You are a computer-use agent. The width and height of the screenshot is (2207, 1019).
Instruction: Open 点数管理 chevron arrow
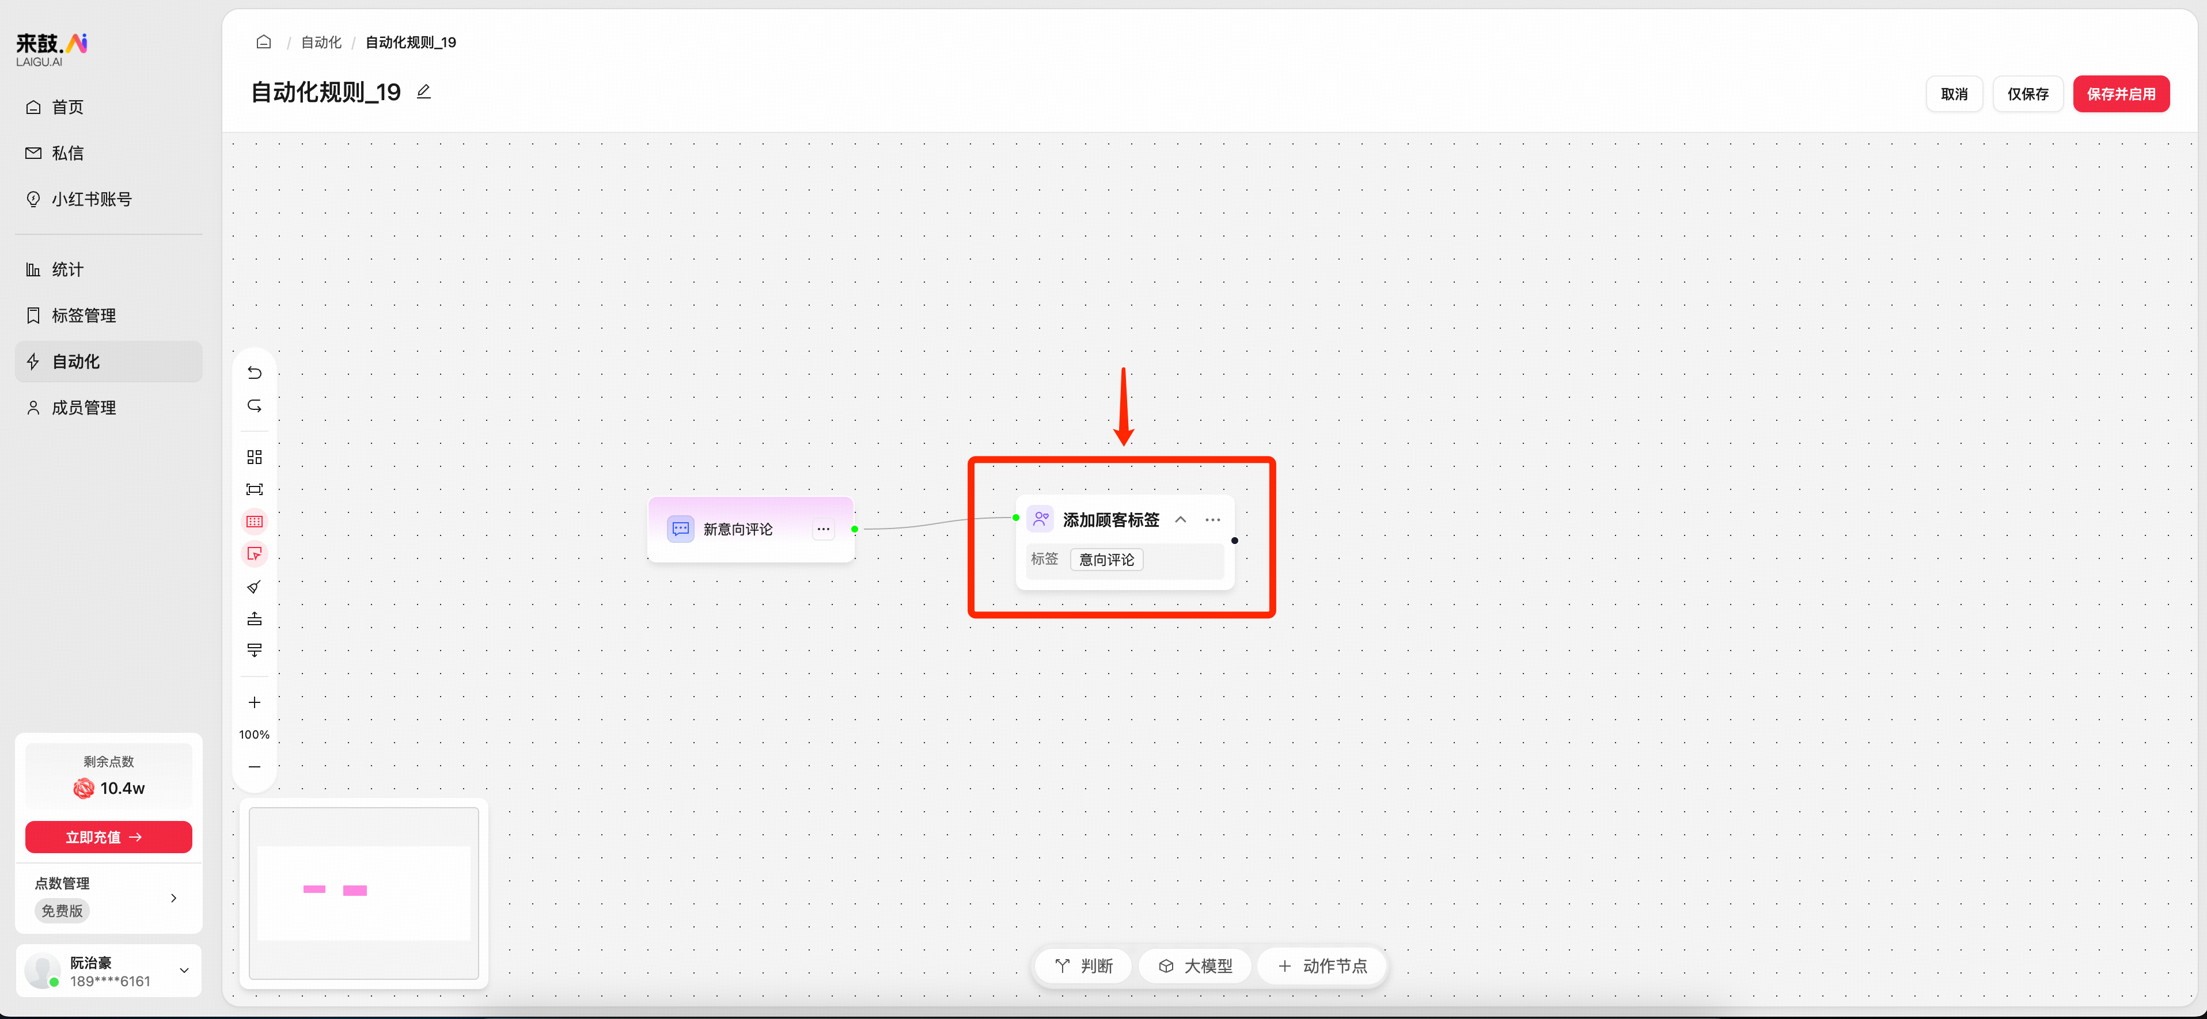(173, 898)
